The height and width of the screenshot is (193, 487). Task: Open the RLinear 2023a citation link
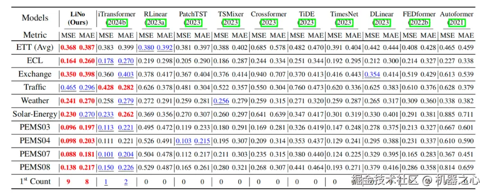click(x=156, y=22)
